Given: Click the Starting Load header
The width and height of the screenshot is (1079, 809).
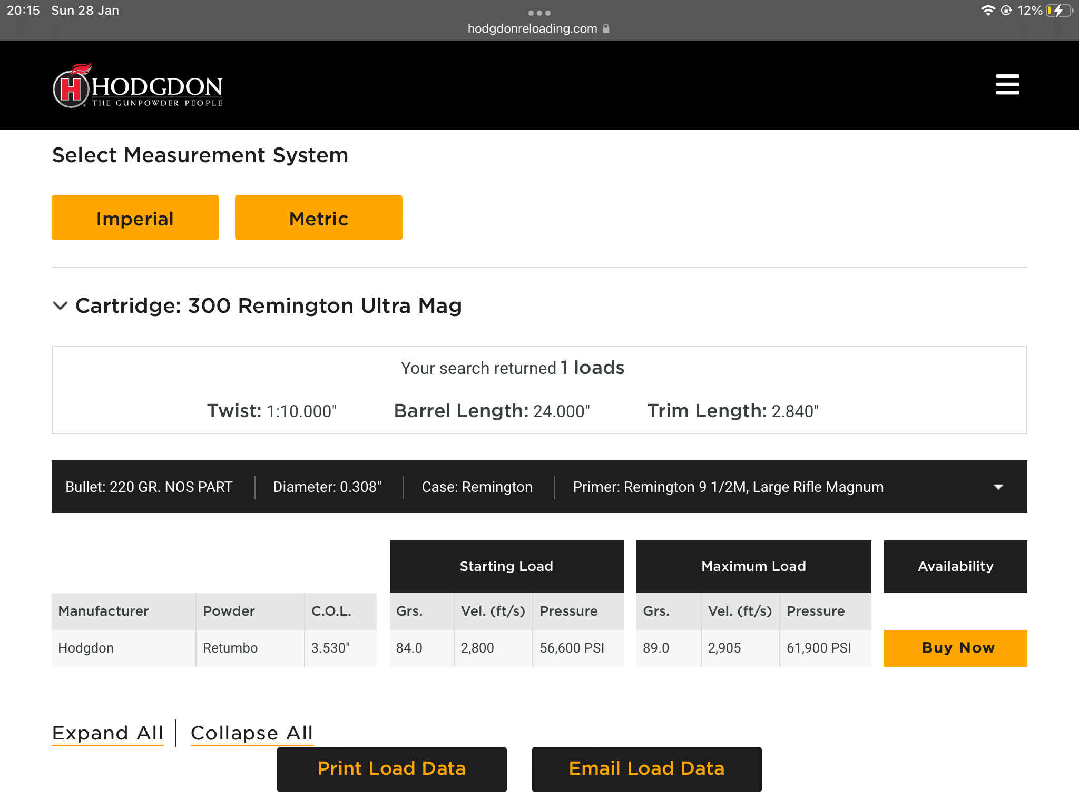Looking at the screenshot, I should point(507,566).
